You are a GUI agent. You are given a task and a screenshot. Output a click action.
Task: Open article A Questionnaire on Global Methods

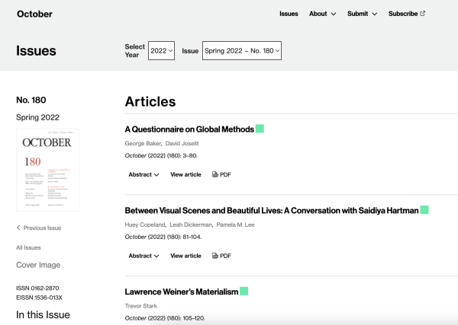189,129
